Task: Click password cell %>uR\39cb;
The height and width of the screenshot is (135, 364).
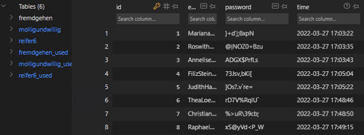Action: click(257, 114)
